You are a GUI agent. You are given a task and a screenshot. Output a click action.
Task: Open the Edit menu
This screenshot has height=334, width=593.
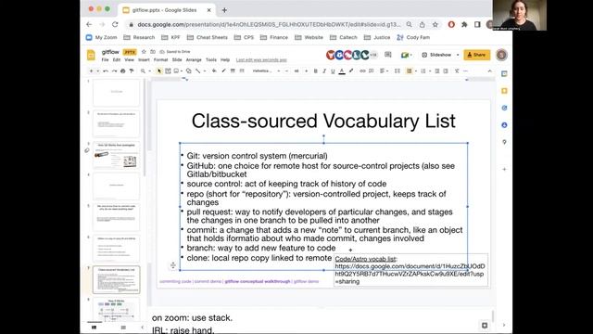coord(117,59)
